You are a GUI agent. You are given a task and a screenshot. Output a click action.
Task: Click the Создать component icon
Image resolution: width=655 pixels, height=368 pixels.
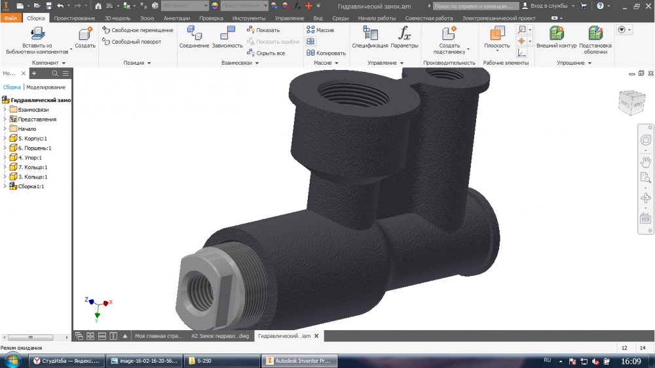tap(85, 34)
